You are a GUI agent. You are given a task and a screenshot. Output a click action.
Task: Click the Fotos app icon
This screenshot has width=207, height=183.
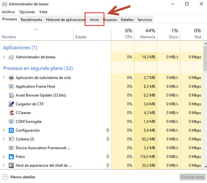(x=11, y=157)
